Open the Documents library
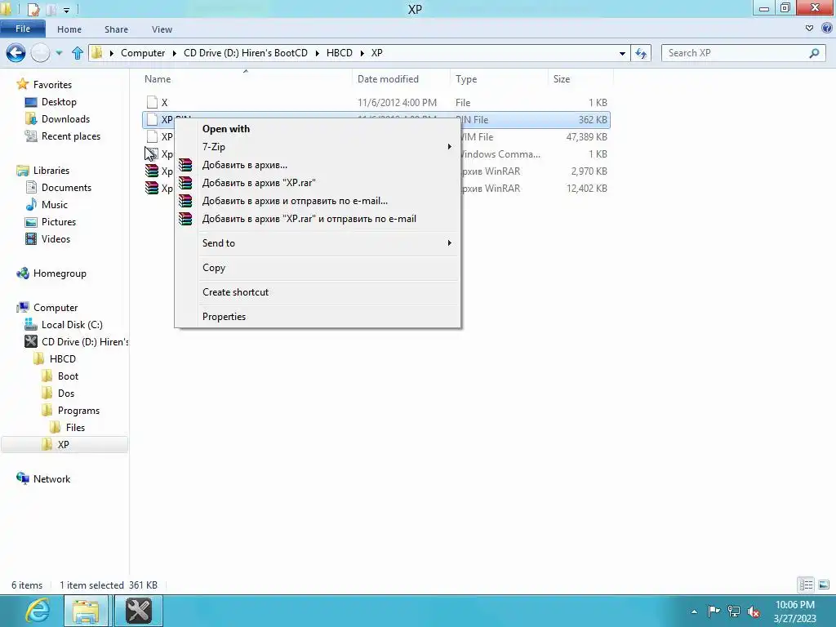Viewport: 836px width, 627px height. click(x=66, y=188)
